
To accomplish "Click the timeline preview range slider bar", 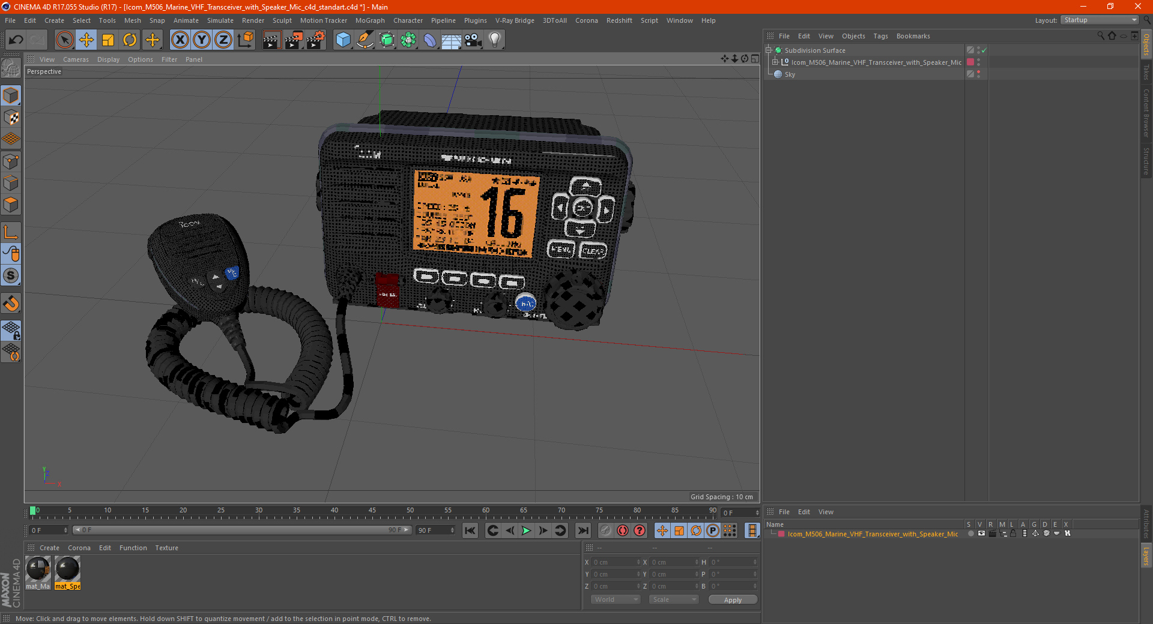I will coord(242,530).
